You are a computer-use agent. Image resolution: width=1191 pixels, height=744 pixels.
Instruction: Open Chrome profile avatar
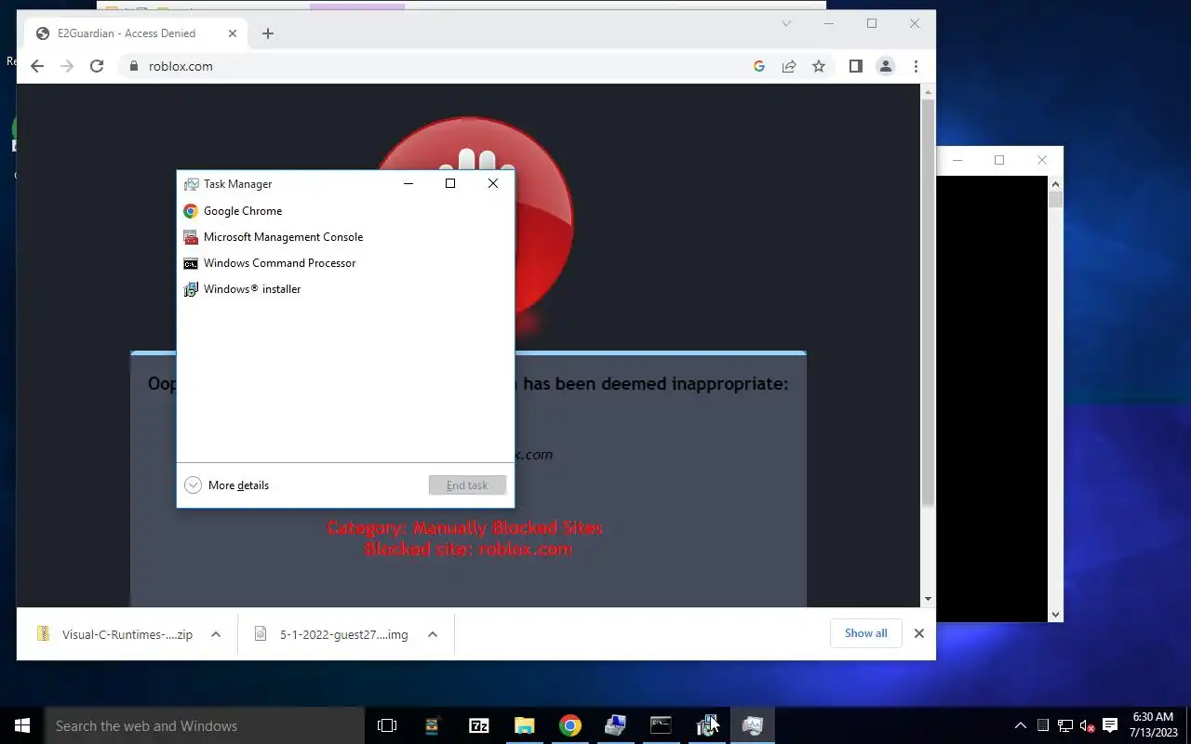click(886, 66)
